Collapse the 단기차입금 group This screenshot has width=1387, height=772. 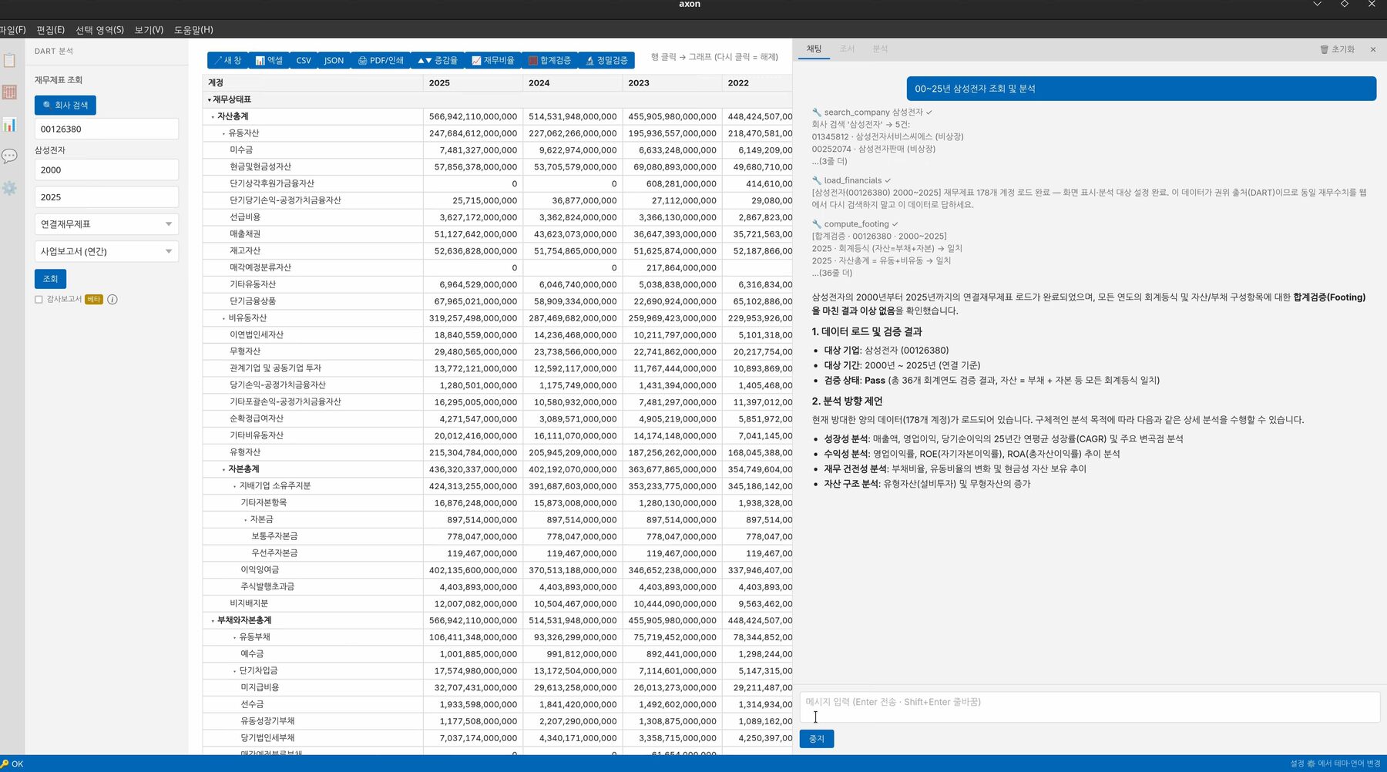click(235, 671)
